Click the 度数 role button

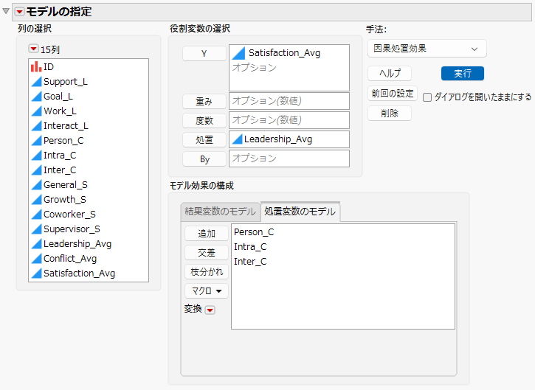coord(204,120)
